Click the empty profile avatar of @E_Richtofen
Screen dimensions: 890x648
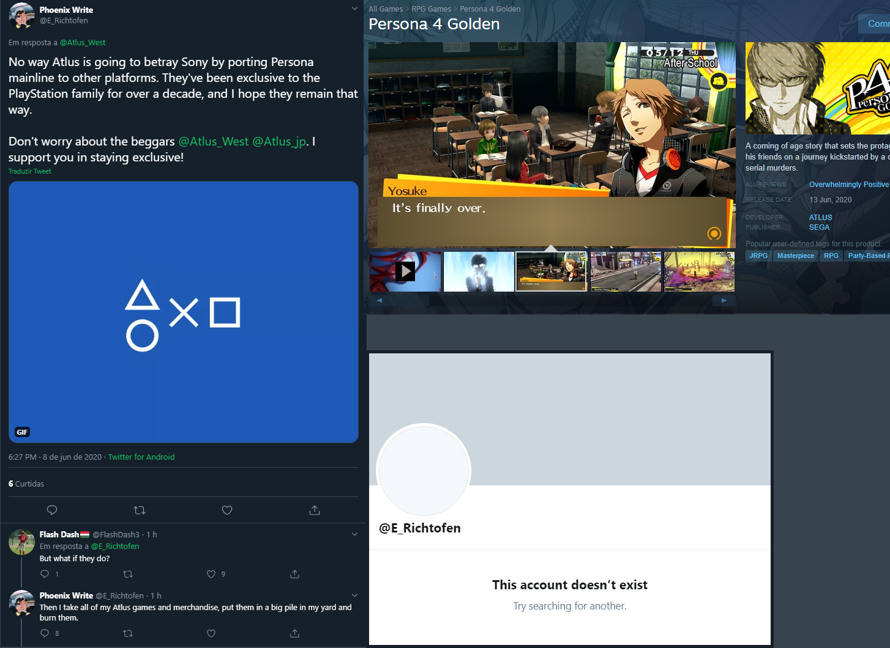point(424,471)
